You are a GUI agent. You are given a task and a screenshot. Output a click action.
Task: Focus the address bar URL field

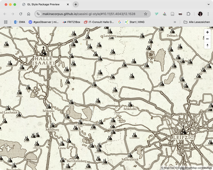point(89,14)
